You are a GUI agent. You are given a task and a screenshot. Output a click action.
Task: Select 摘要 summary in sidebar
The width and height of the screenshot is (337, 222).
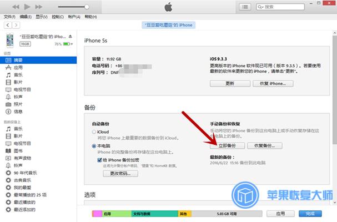(x=38, y=60)
